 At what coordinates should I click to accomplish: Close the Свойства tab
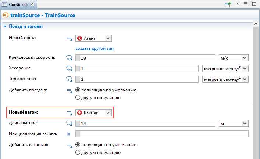click(x=32, y=4)
